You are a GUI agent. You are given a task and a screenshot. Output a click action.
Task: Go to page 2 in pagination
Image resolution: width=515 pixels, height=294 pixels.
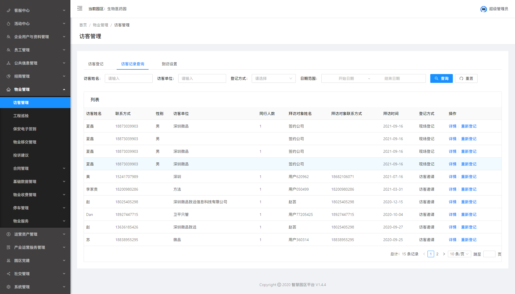tap(437, 254)
